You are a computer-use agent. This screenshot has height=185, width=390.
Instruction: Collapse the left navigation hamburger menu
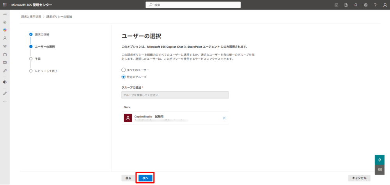(x=5, y=14)
